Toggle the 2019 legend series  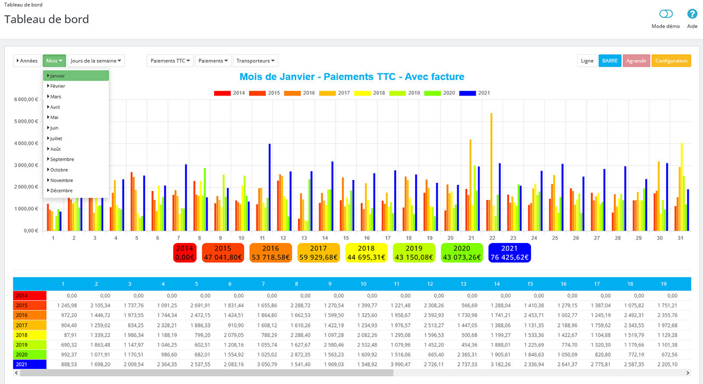(x=404, y=93)
